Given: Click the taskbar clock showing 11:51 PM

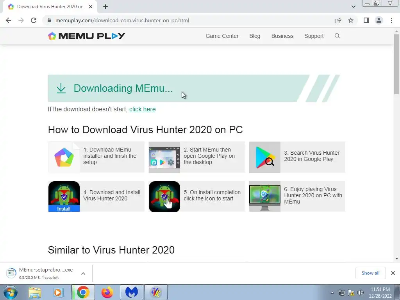Looking at the screenshot, I should click(380, 293).
